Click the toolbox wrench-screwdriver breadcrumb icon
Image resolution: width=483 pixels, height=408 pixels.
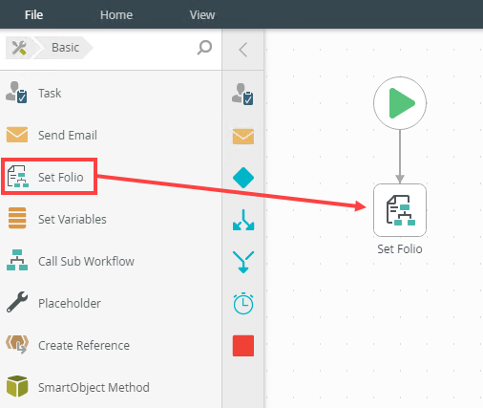pyautogui.click(x=19, y=48)
